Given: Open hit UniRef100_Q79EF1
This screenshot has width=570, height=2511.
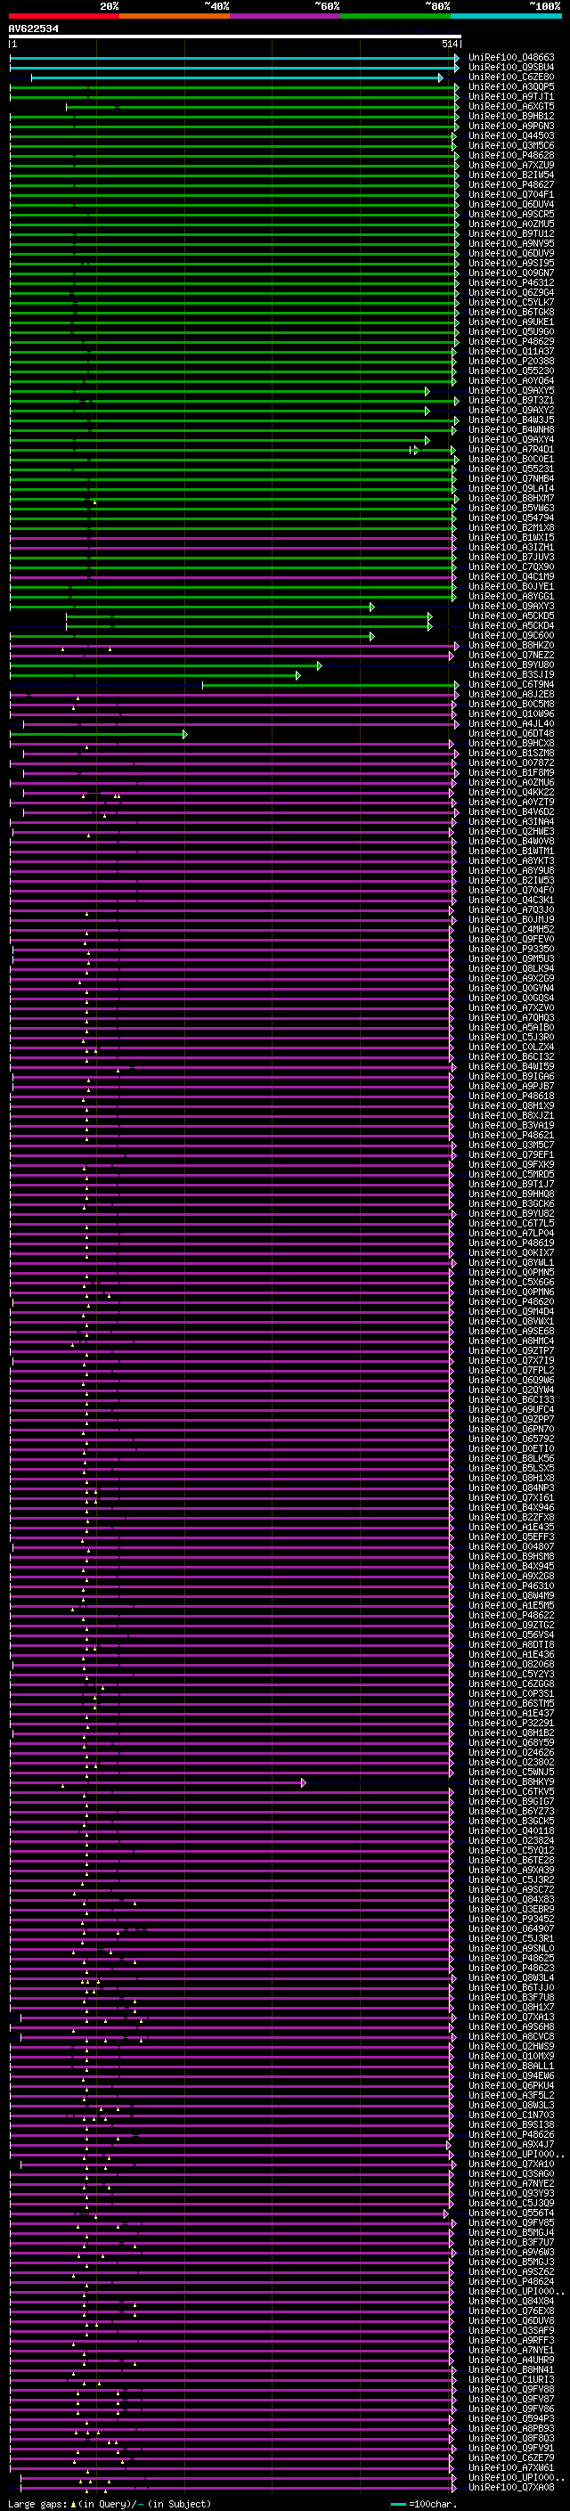Looking at the screenshot, I should (x=511, y=1155).
